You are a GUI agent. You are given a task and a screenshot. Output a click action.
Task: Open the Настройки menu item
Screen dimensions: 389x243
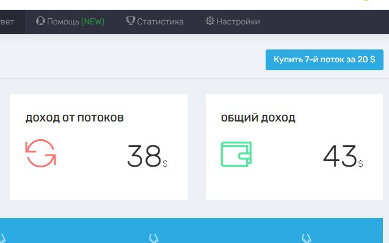click(233, 21)
